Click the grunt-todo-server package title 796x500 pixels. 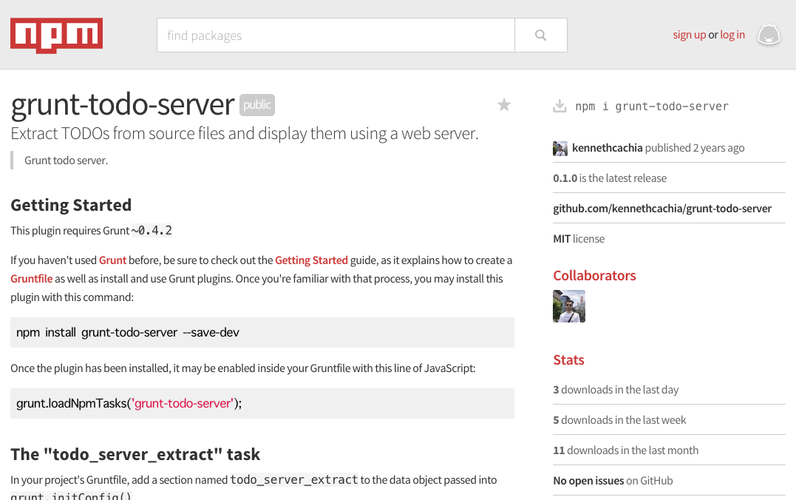coord(123,104)
